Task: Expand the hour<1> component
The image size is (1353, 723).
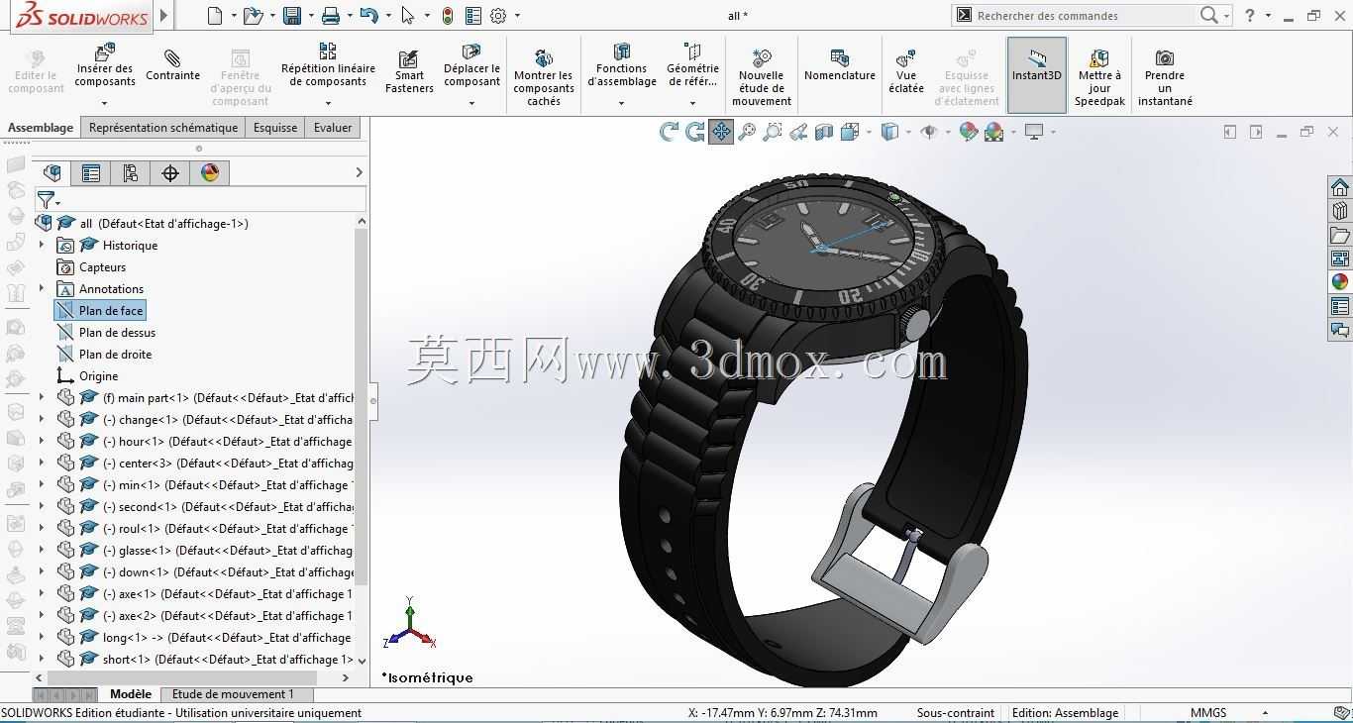Action: [42, 442]
